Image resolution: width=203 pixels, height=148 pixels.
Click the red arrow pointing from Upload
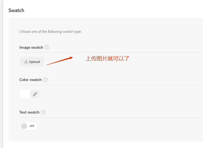(x=59, y=61)
